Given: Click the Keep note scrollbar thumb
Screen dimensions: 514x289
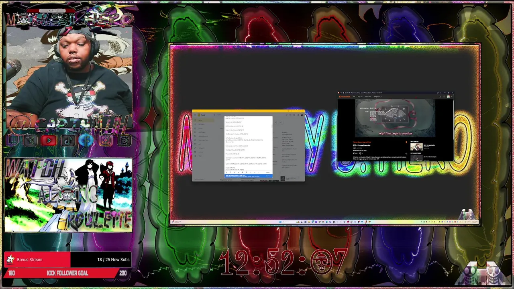Looking at the screenshot, I should pyautogui.click(x=272, y=126).
